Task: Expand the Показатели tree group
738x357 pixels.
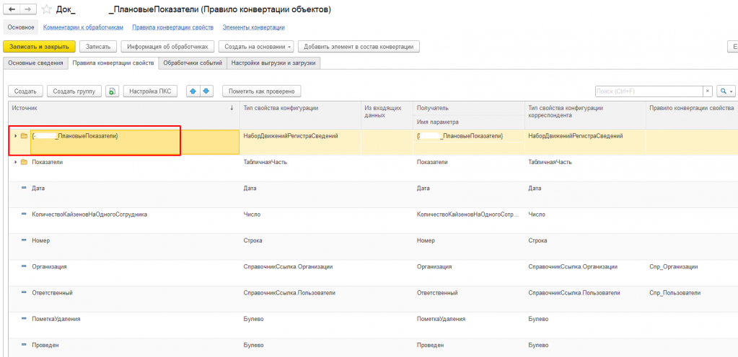Action: [15, 162]
